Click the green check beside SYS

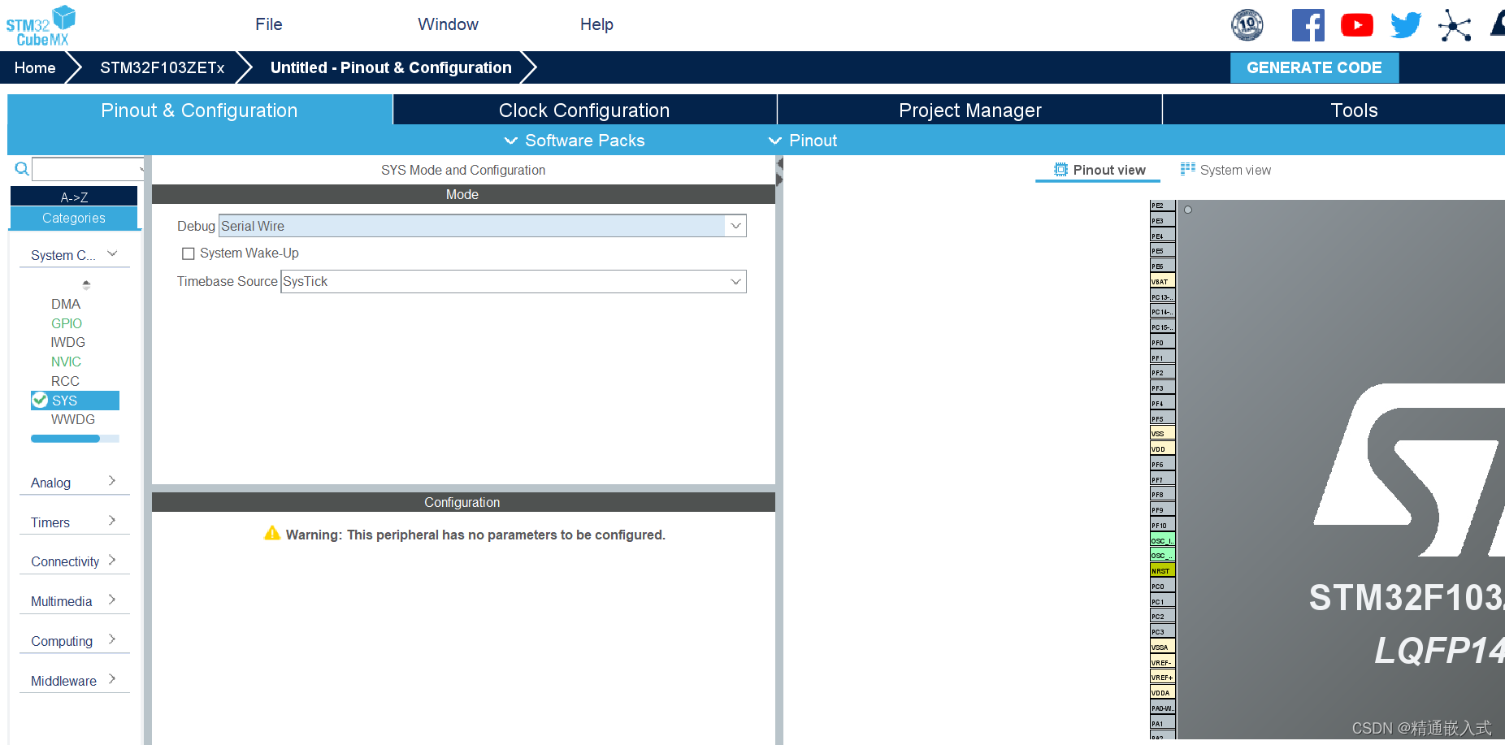(40, 400)
